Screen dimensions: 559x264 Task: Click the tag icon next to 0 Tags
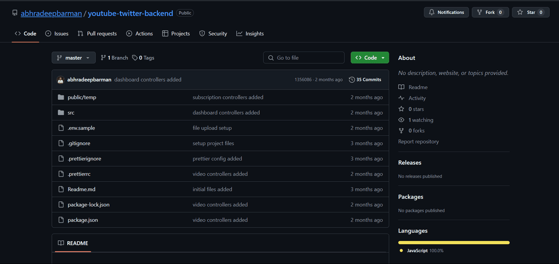click(135, 58)
